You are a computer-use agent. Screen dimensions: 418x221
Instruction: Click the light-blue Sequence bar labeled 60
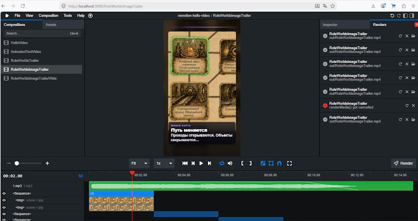(x=121, y=193)
